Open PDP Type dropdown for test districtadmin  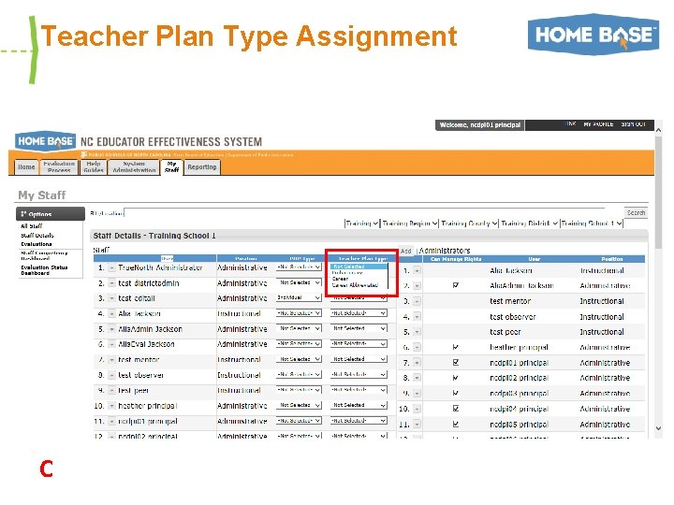(x=299, y=282)
